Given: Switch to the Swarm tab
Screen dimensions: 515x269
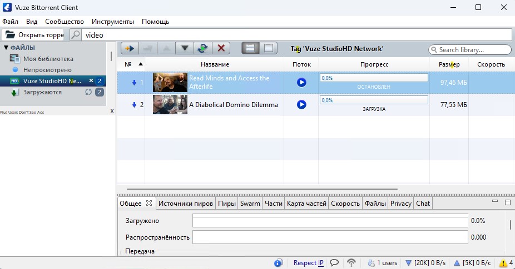Looking at the screenshot, I should [x=250, y=204].
